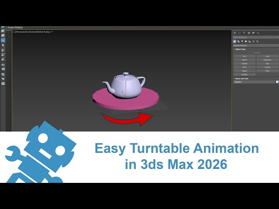
Task: Open the Hierarchy panel icon
Action: [244, 33]
